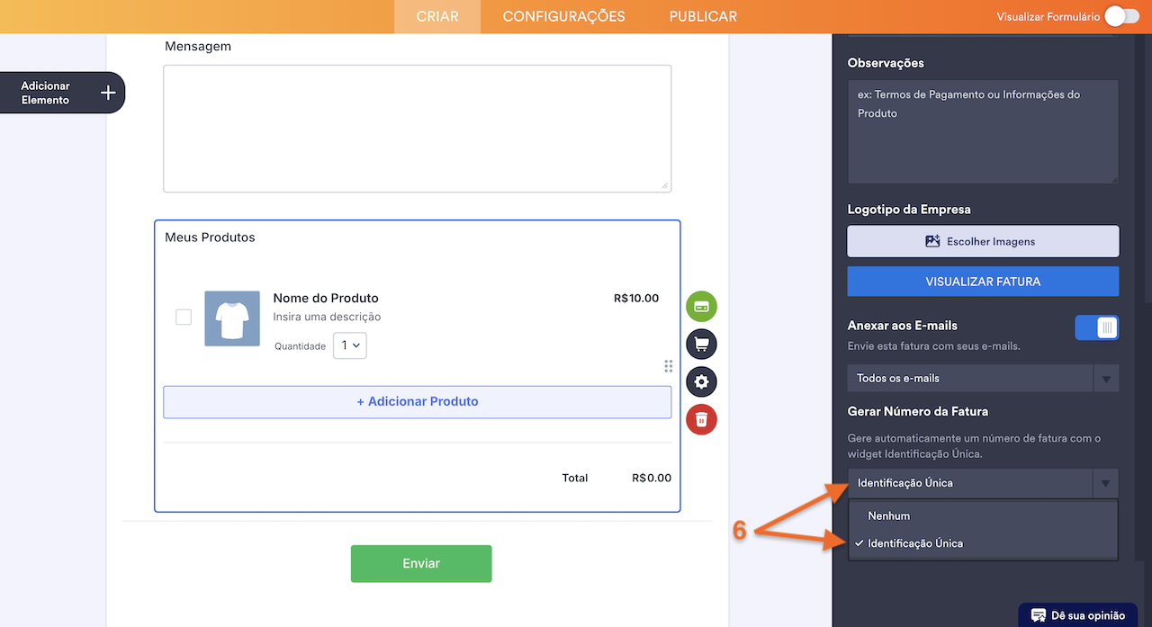
Task: Disable the Anexar aos E-mails toggle
Action: [x=1096, y=327]
